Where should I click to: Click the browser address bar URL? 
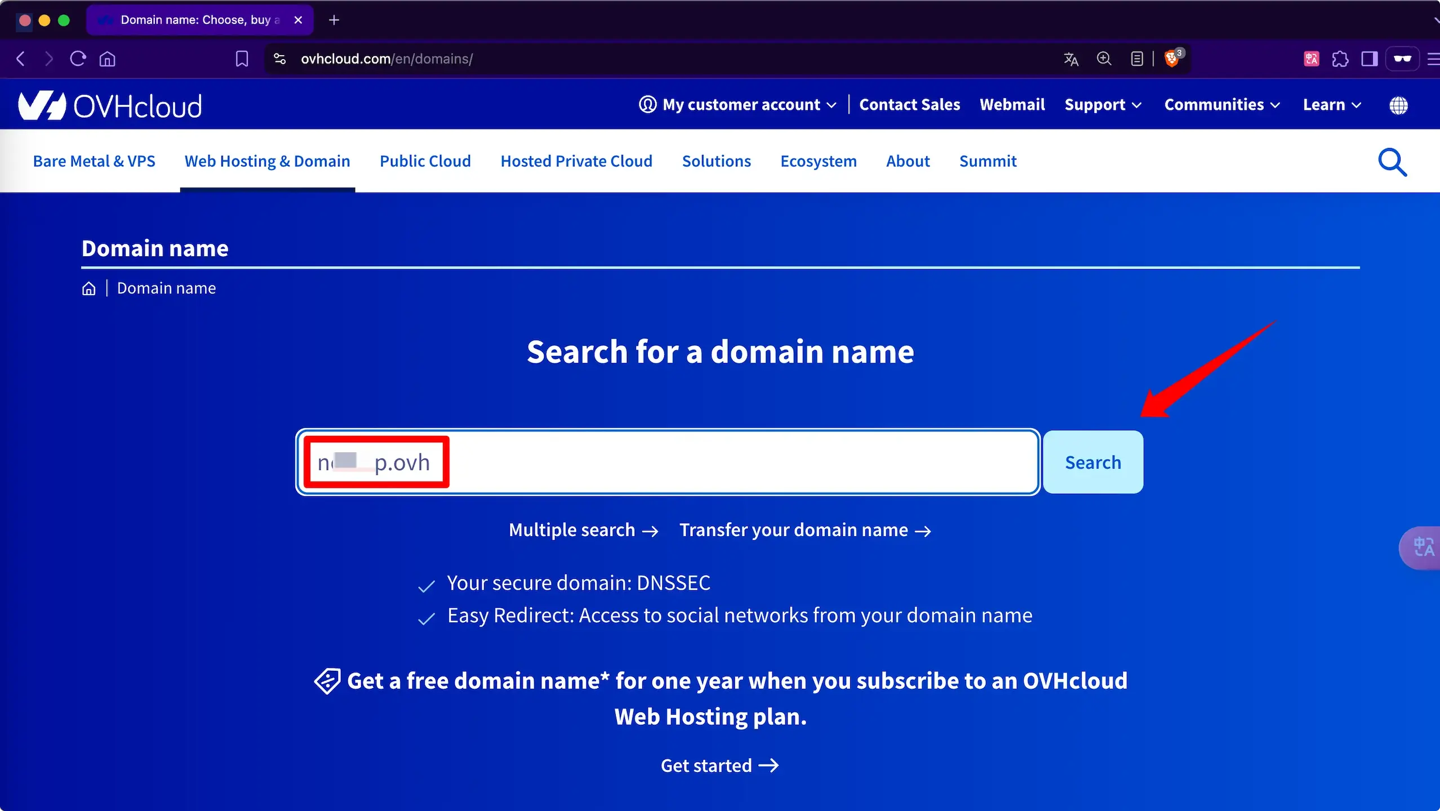click(386, 59)
